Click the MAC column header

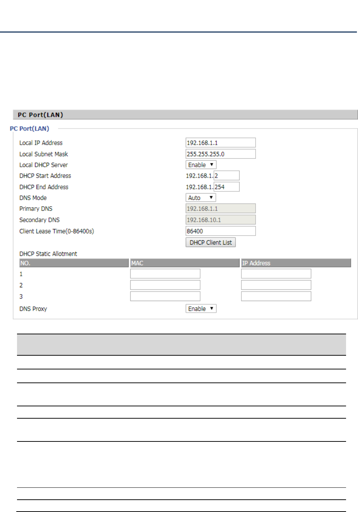[185, 263]
